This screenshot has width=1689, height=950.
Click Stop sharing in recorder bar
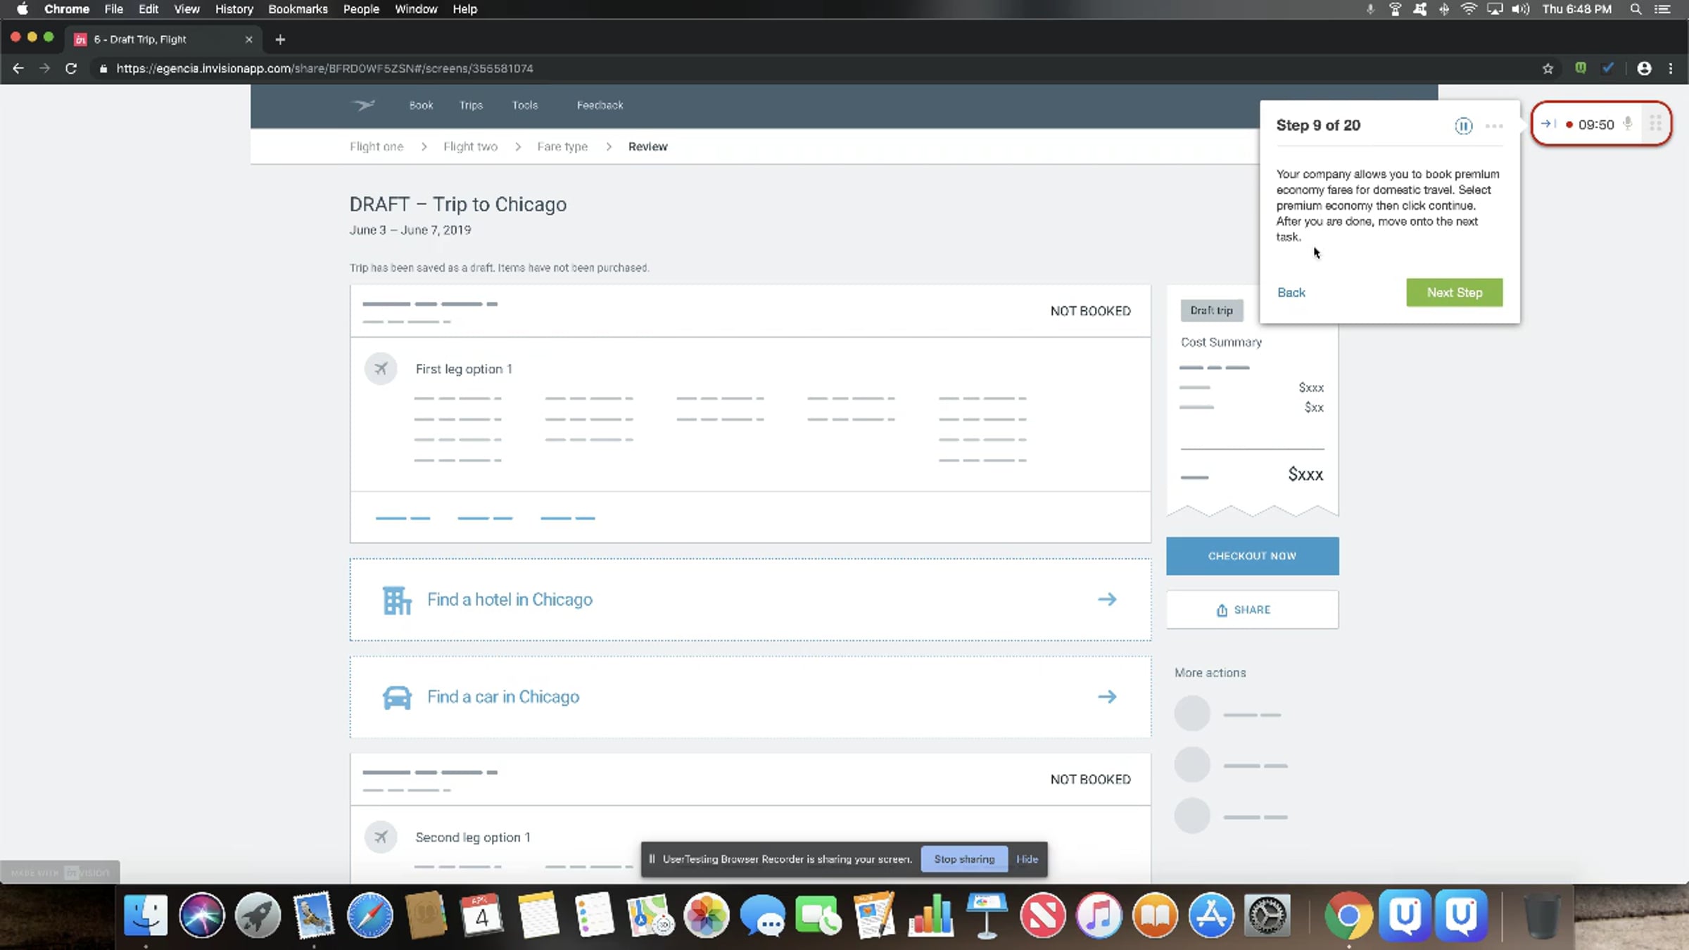click(x=964, y=859)
